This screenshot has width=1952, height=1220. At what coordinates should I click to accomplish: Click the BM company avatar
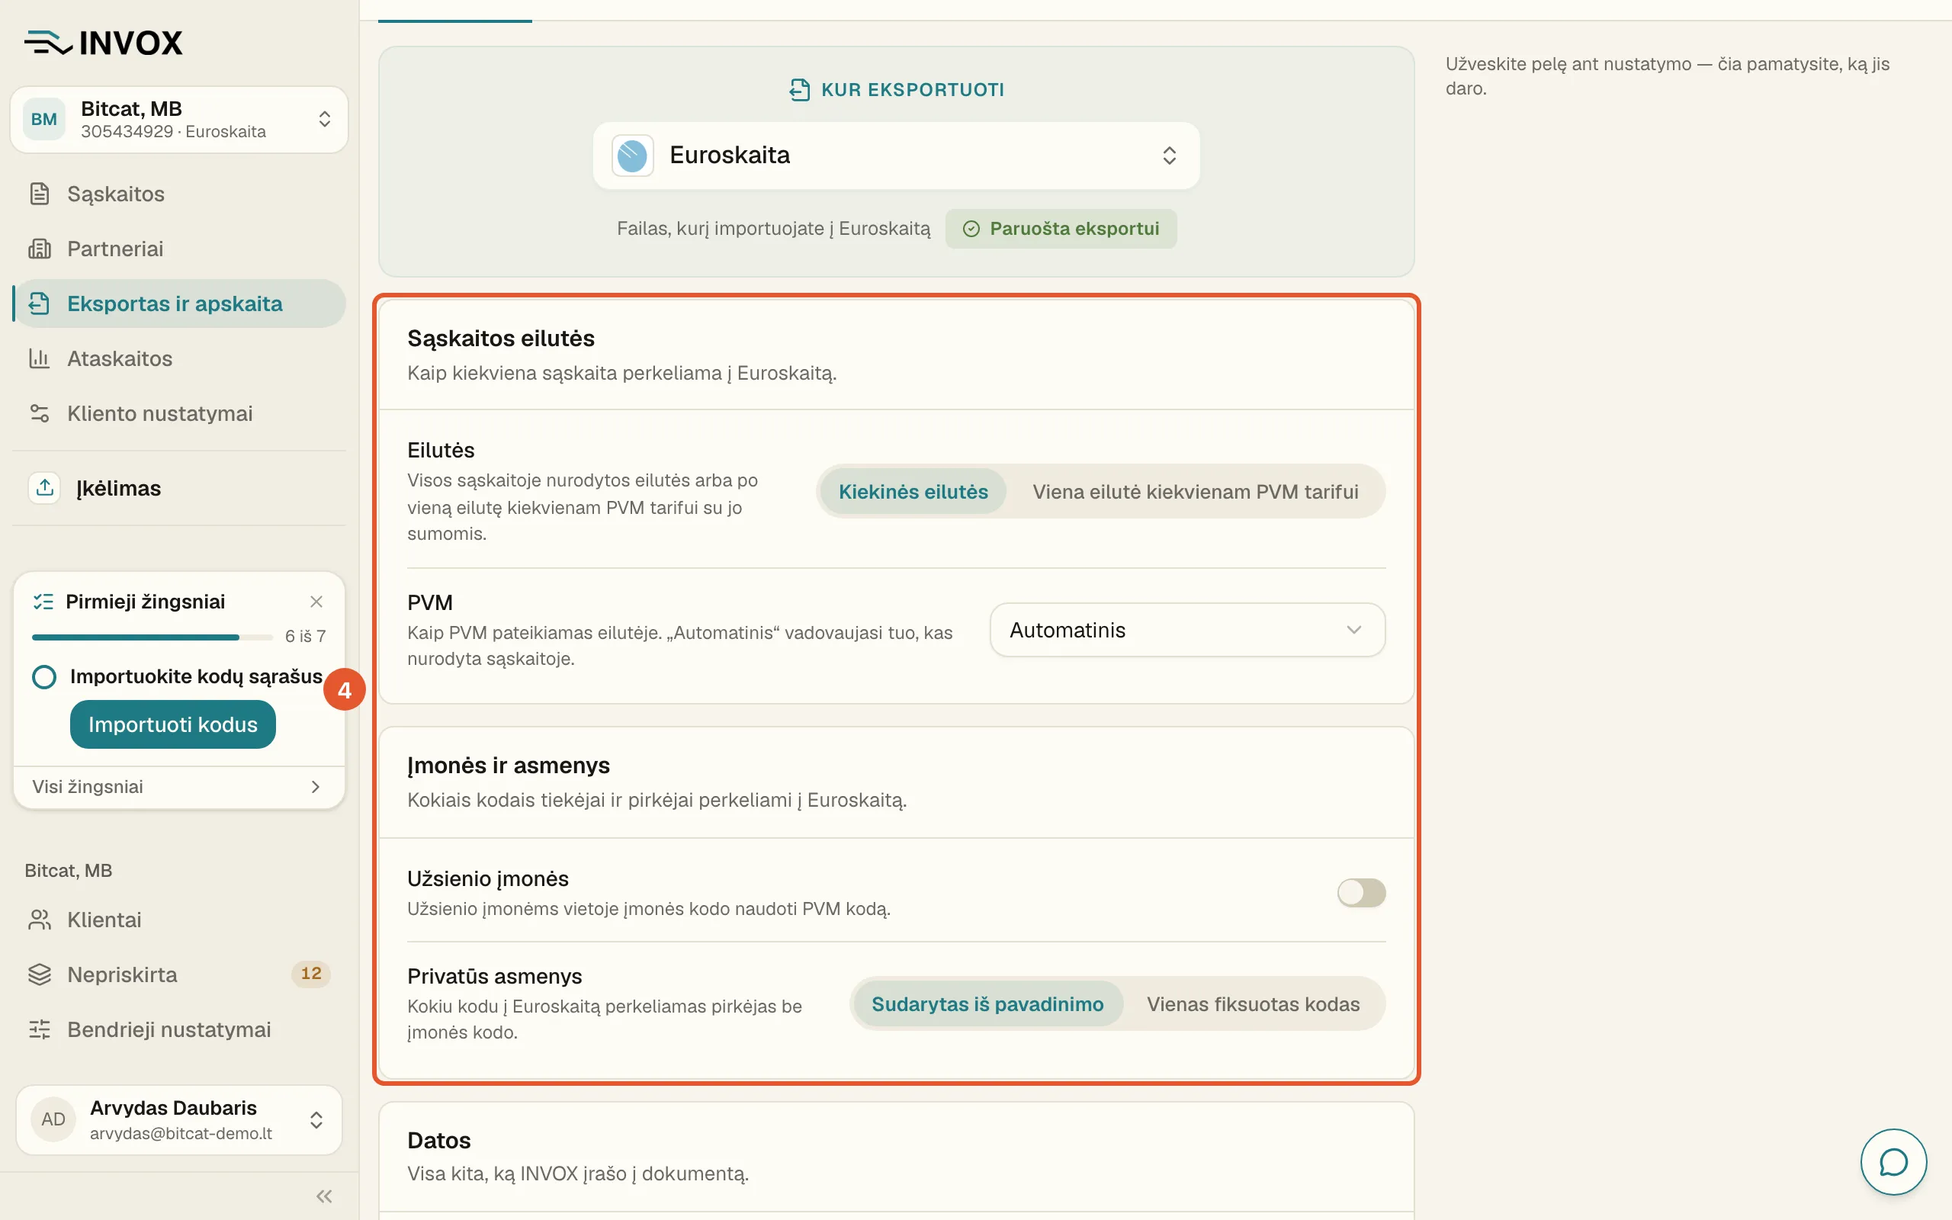coord(43,120)
